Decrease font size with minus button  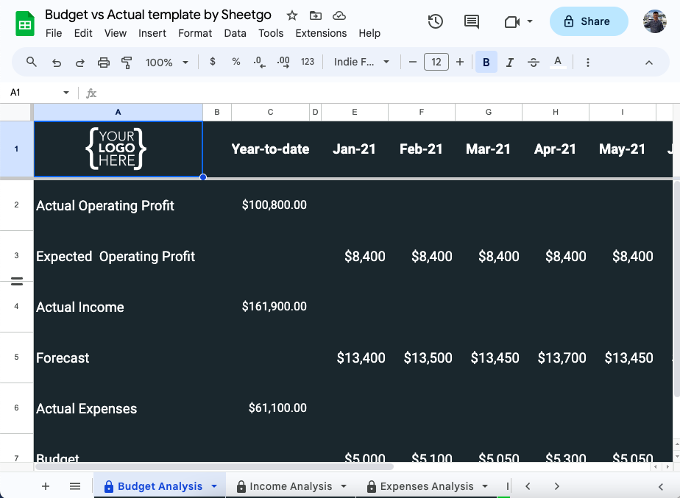(x=413, y=62)
